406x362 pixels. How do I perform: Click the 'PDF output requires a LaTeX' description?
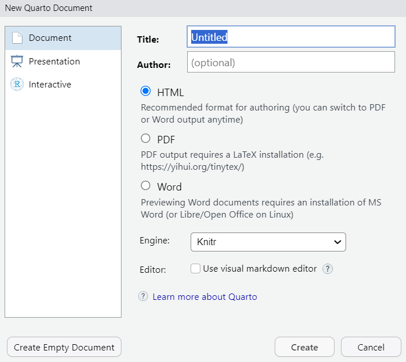pyautogui.click(x=232, y=161)
